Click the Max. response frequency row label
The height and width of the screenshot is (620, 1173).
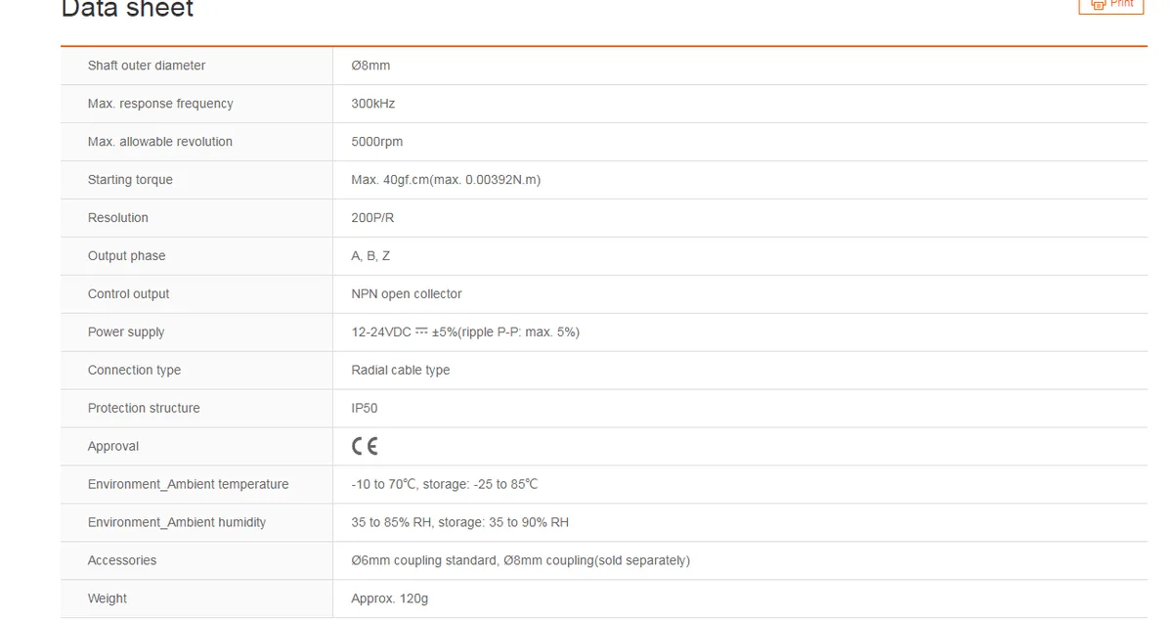tap(160, 104)
